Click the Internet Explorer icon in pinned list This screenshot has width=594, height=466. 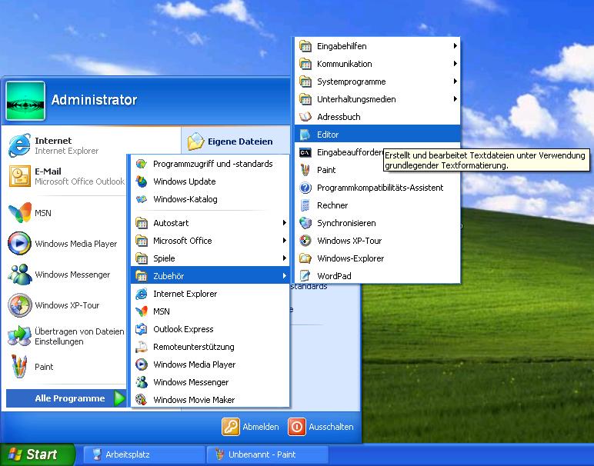19,146
